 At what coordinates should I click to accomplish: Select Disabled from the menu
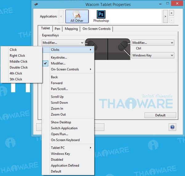pyautogui.click(x=68, y=160)
